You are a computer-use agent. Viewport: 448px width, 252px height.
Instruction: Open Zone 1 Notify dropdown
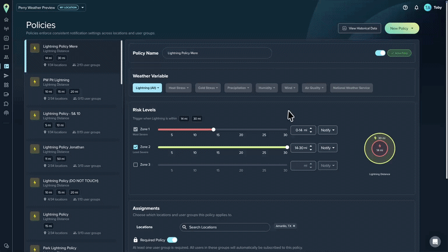(x=328, y=130)
